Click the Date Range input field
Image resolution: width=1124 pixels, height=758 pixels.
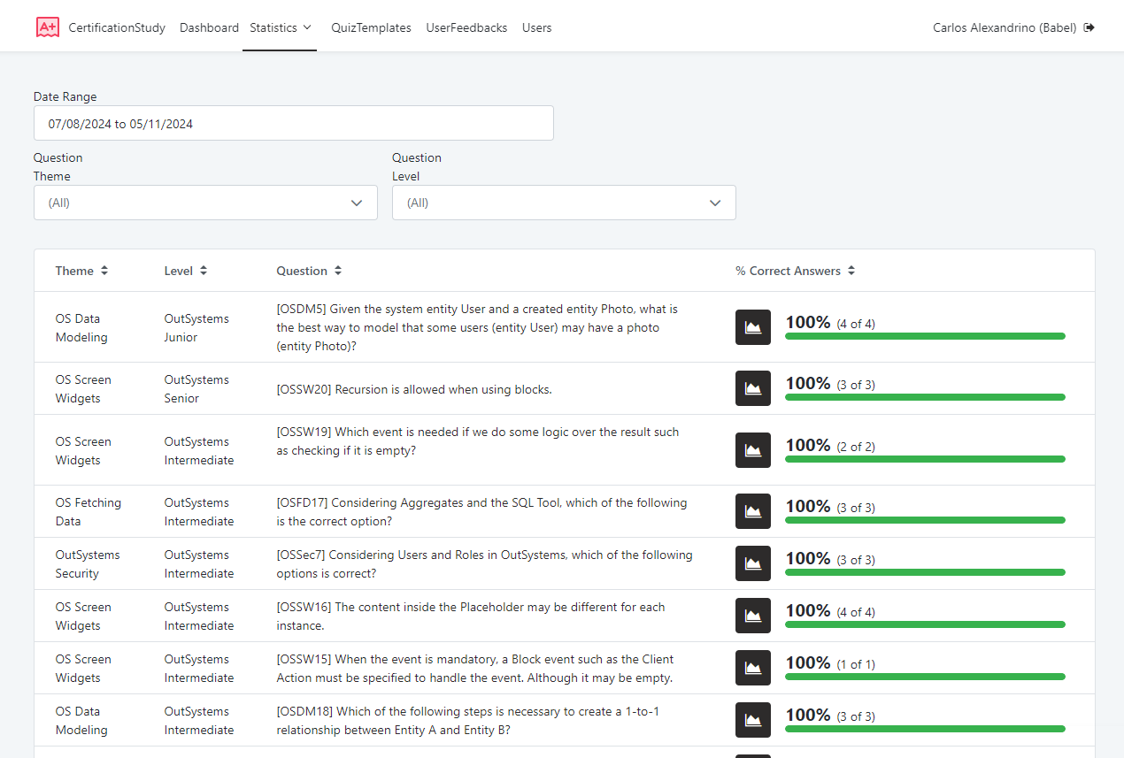[x=293, y=124]
